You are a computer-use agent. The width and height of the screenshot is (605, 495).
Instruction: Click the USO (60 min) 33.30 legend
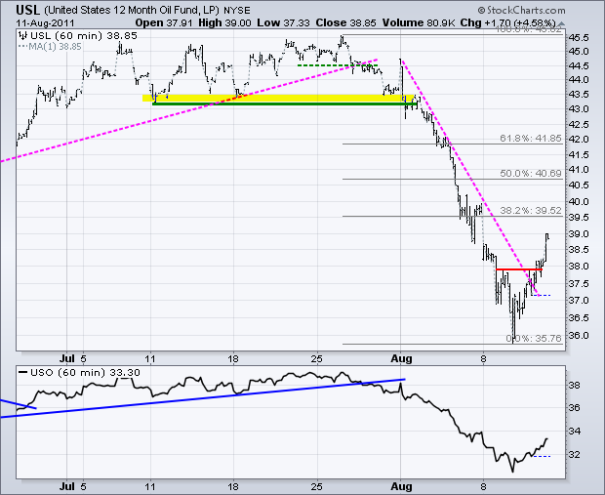tap(85, 373)
